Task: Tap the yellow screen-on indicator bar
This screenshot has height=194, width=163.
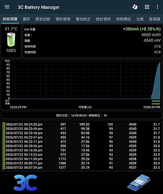Action: (x=156, y=104)
